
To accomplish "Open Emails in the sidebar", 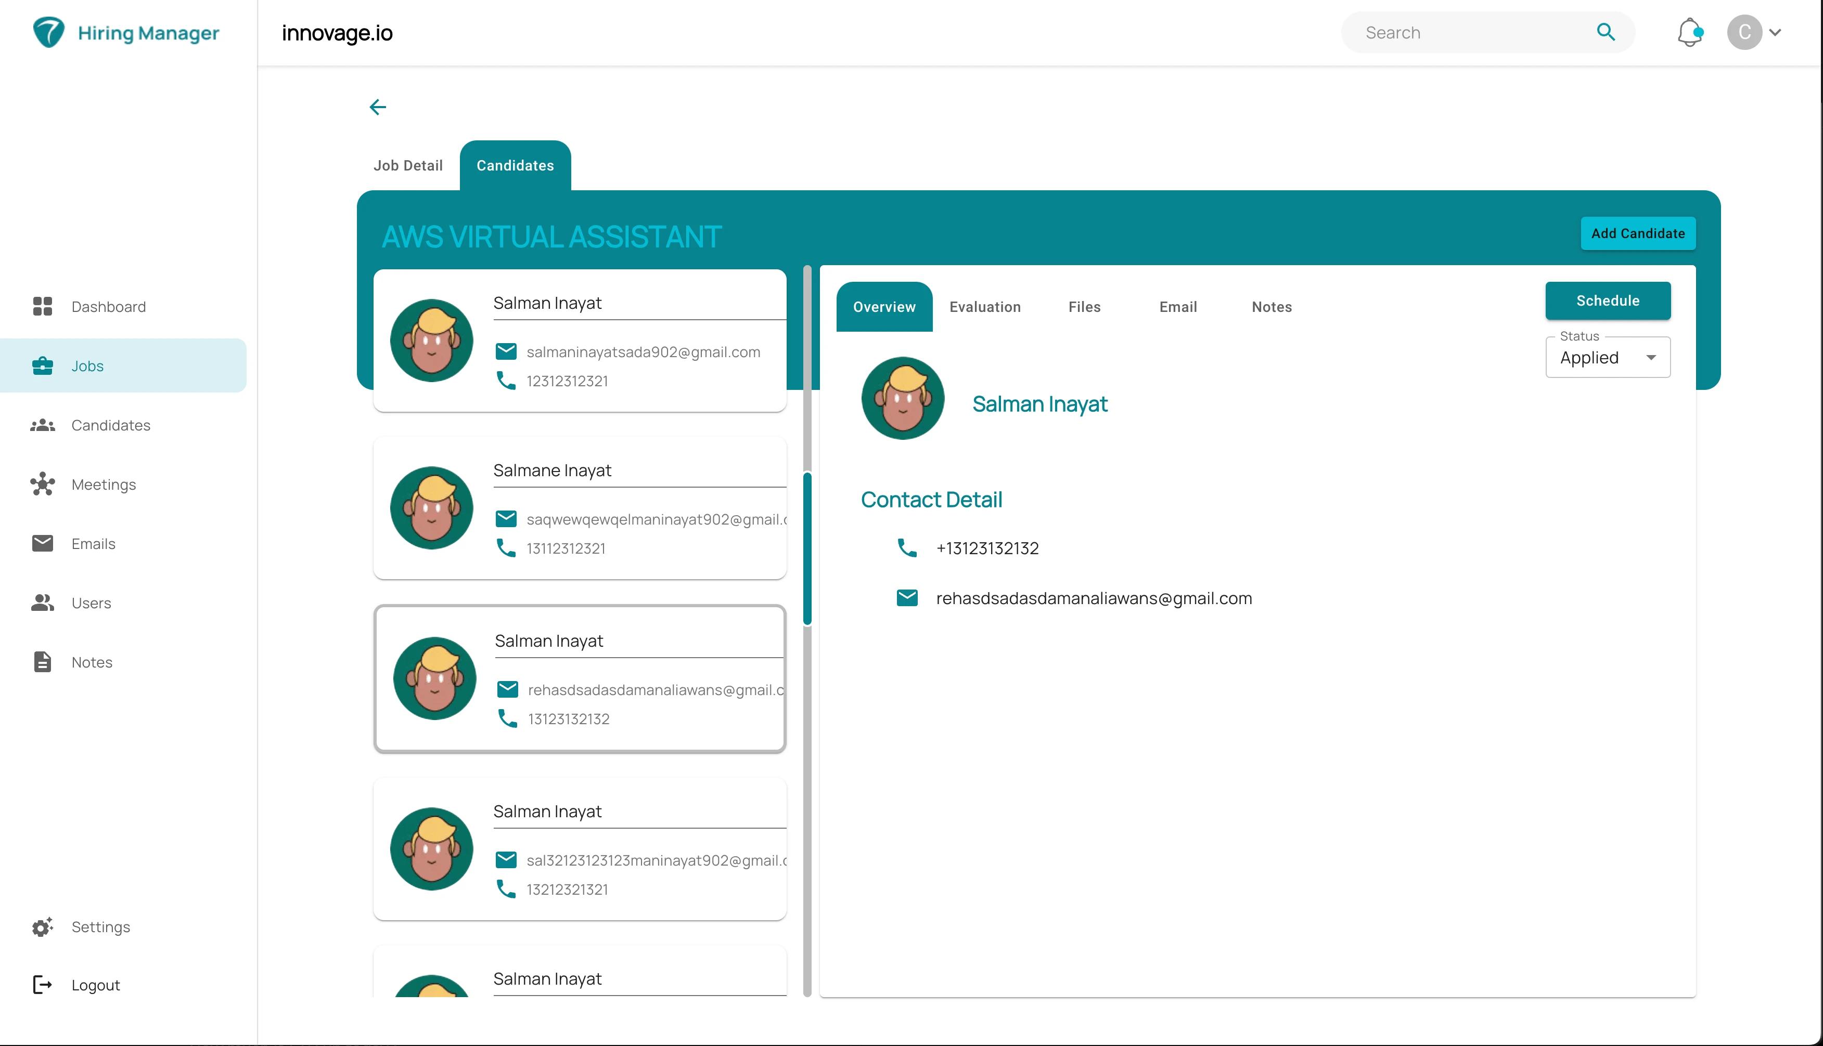I will coord(123,543).
